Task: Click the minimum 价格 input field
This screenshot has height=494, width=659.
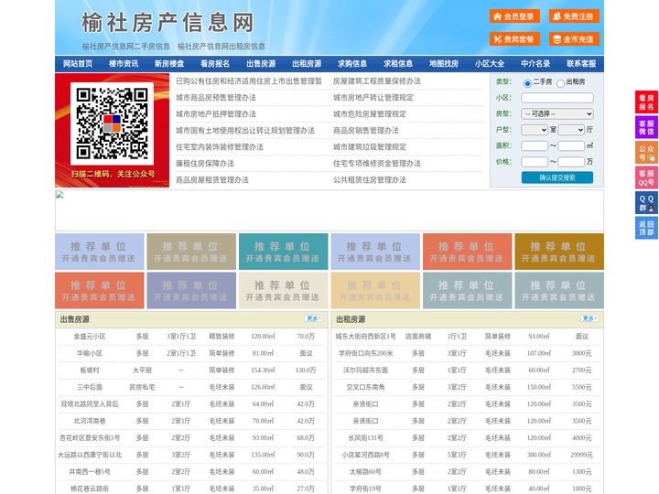Action: pyautogui.click(x=535, y=162)
